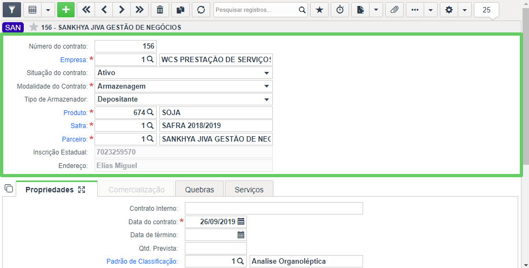Open settings gear icon
529x268 pixels.
[449, 10]
